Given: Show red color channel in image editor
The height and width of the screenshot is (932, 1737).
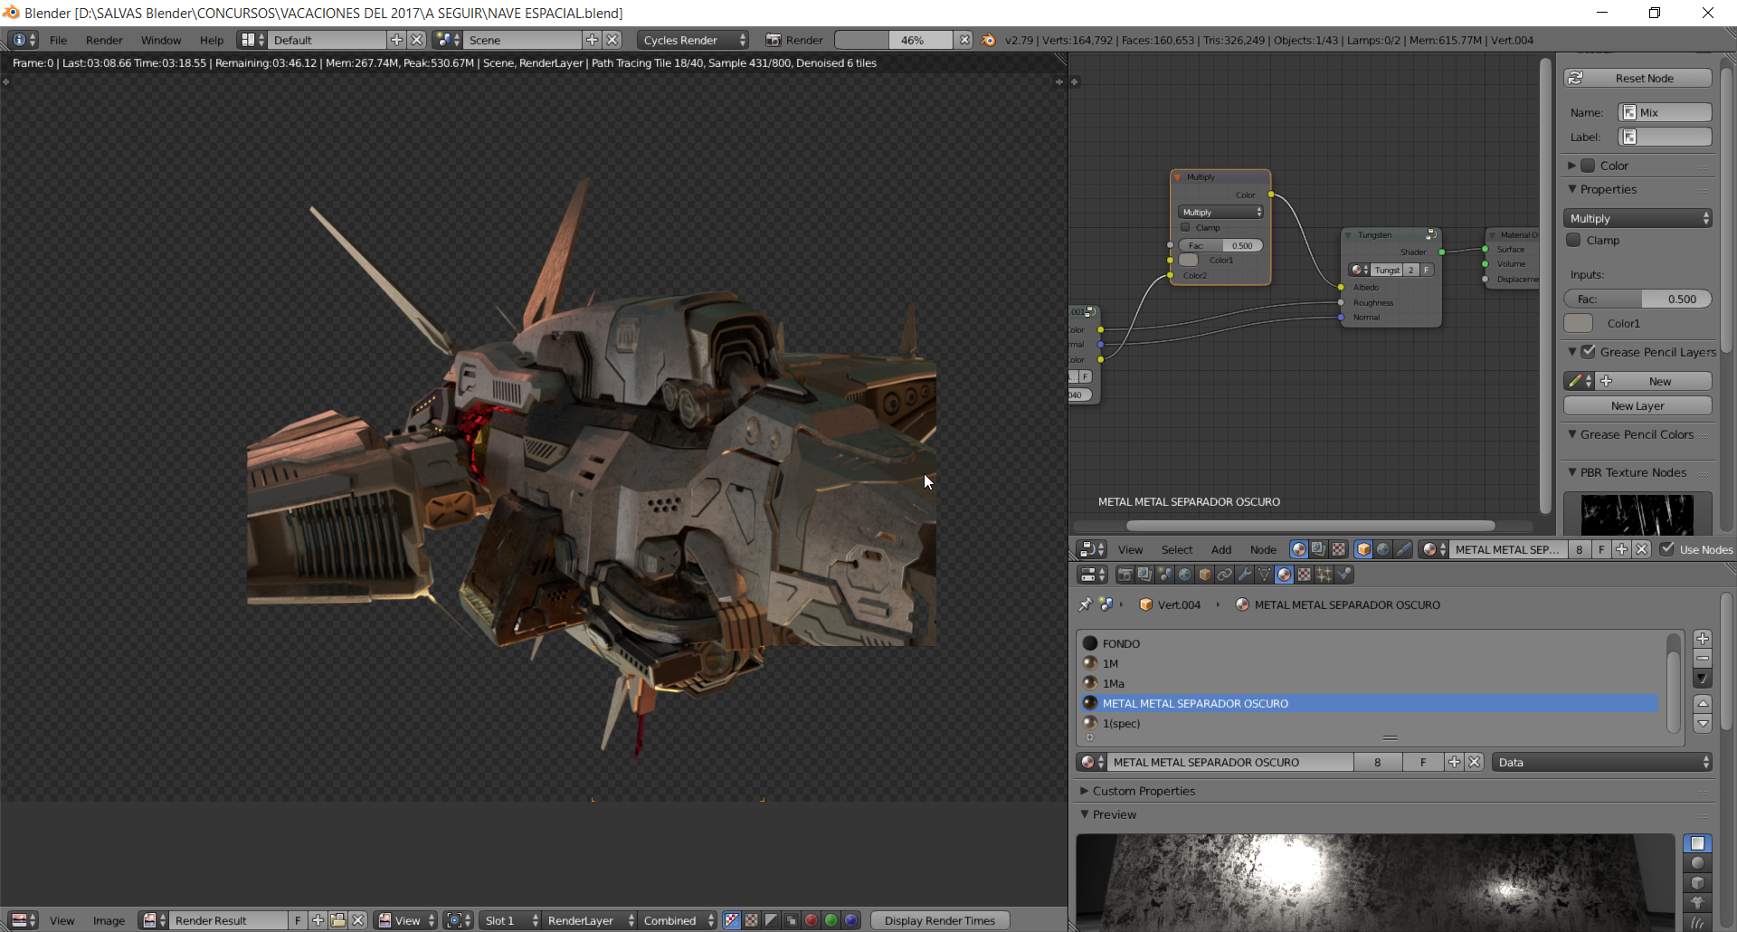Looking at the screenshot, I should click(x=811, y=920).
